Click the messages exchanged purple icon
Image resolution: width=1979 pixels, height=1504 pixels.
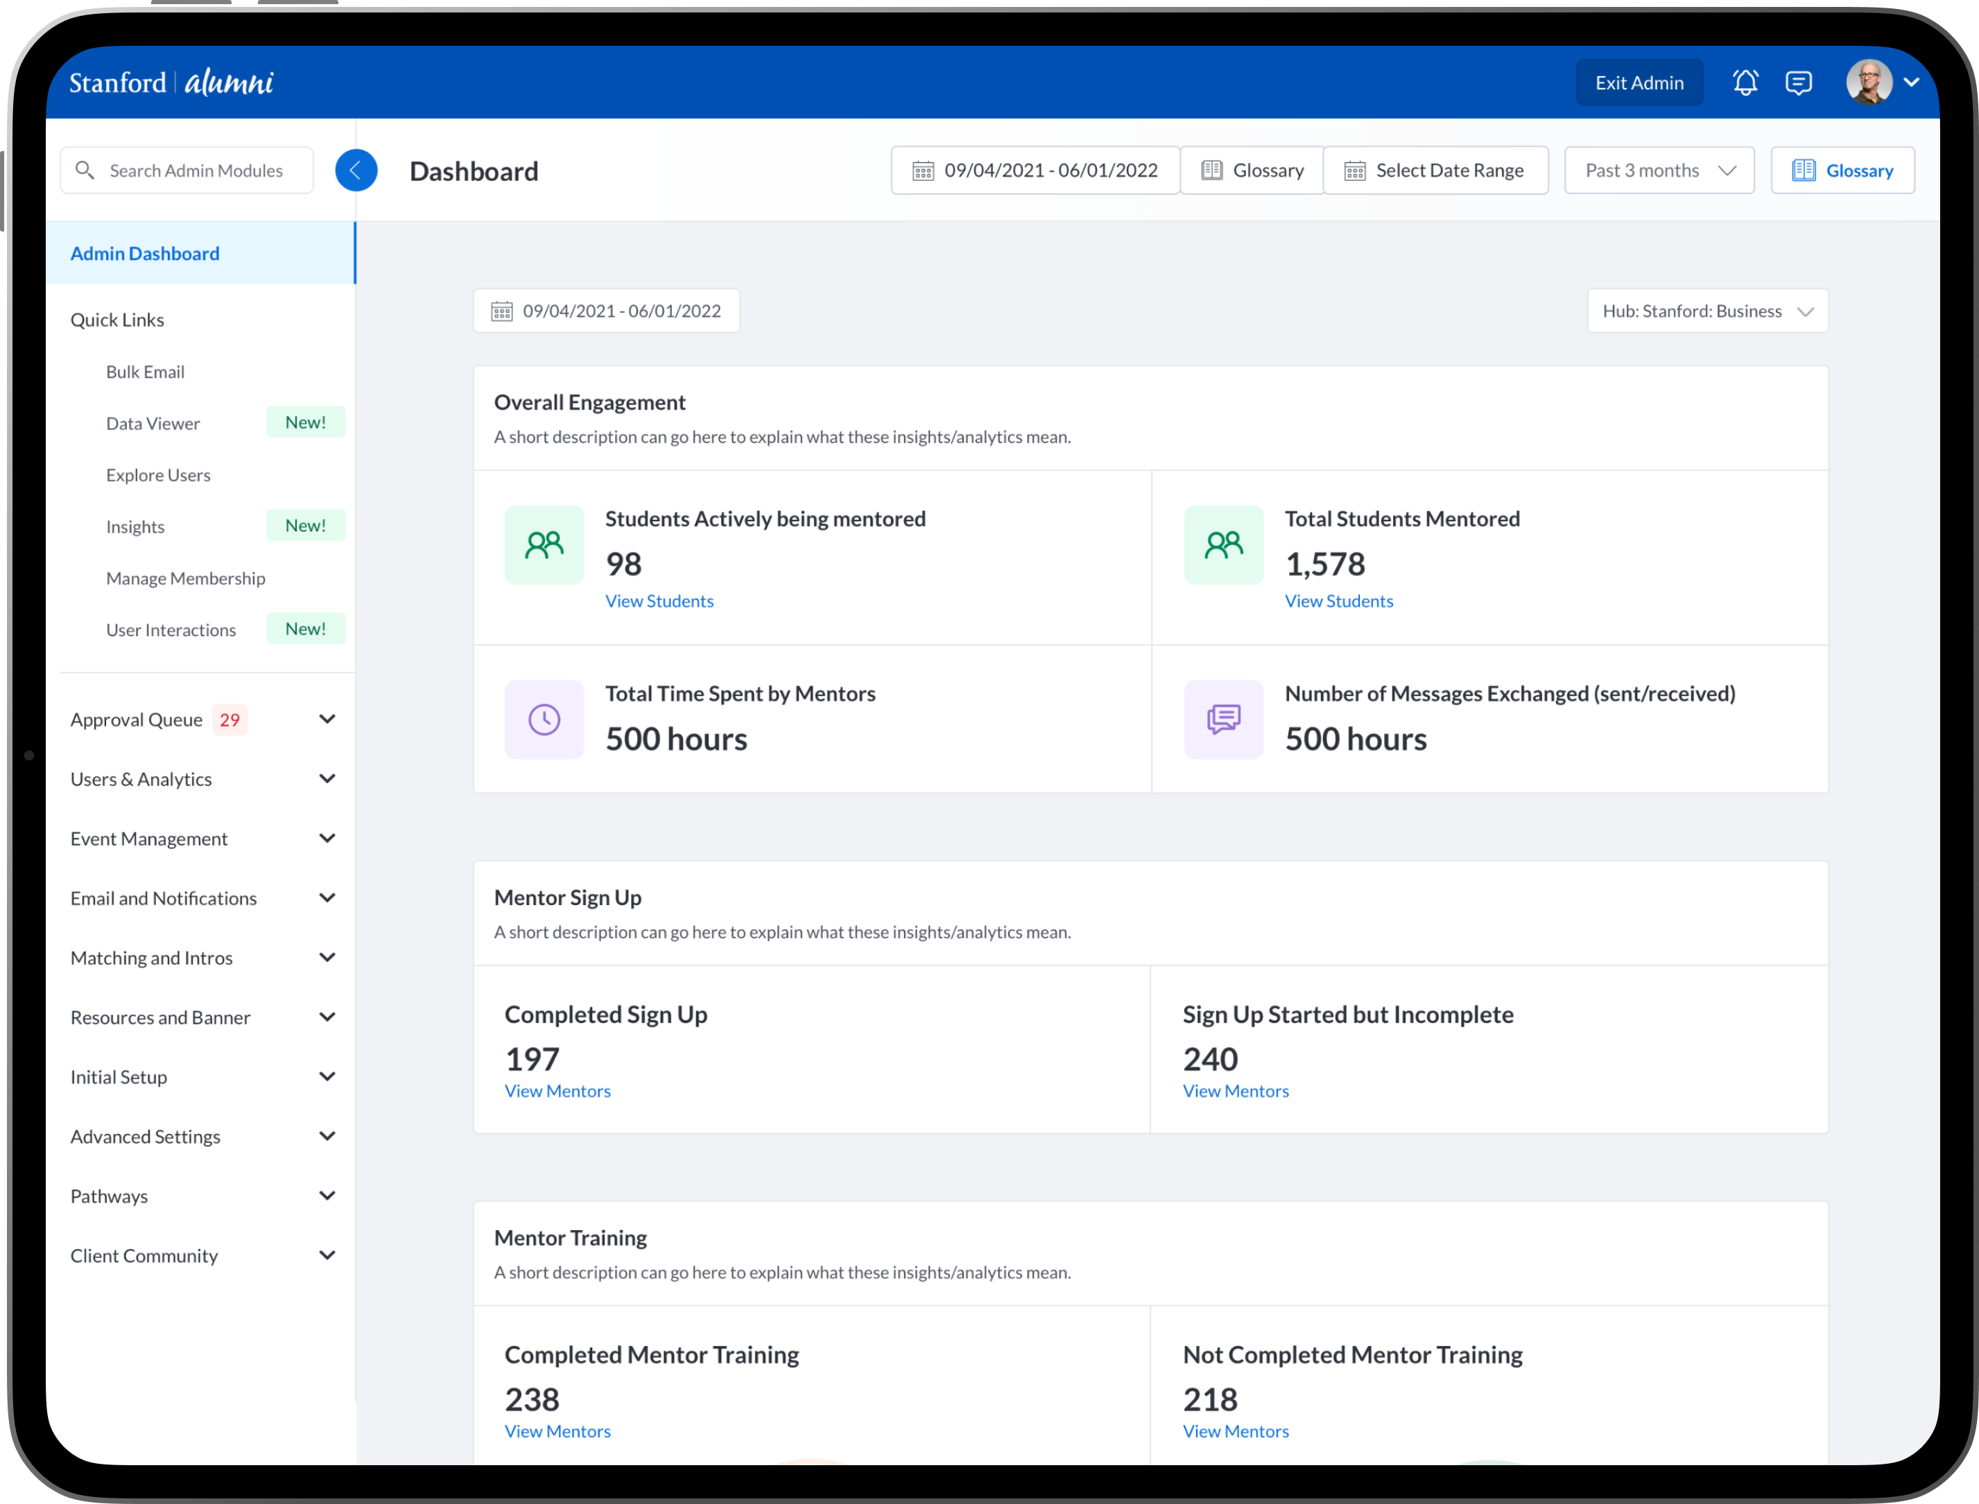pos(1223,719)
